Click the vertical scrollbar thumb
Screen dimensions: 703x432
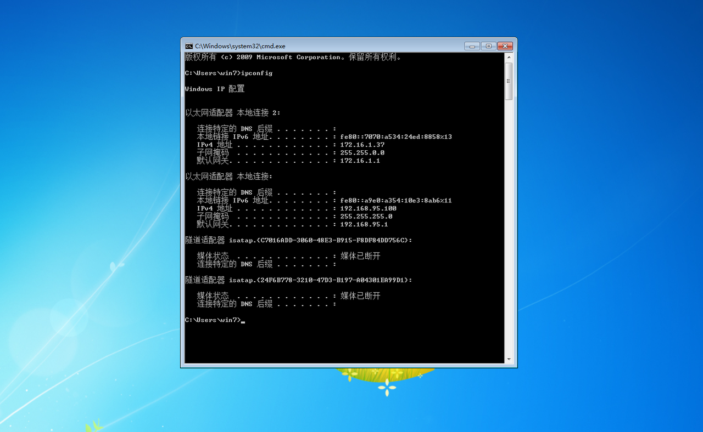click(509, 81)
